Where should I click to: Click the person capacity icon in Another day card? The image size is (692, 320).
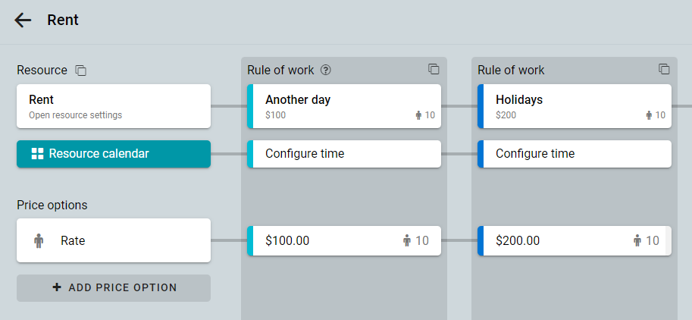coord(419,115)
